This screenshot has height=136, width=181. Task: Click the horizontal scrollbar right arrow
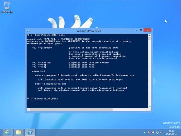[147, 110]
